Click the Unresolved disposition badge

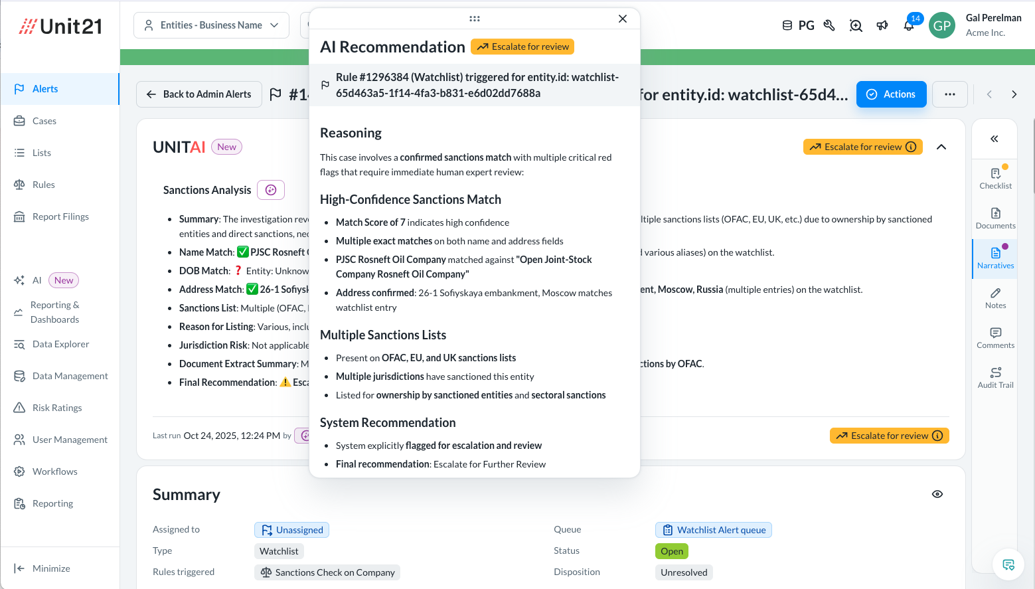pos(684,572)
